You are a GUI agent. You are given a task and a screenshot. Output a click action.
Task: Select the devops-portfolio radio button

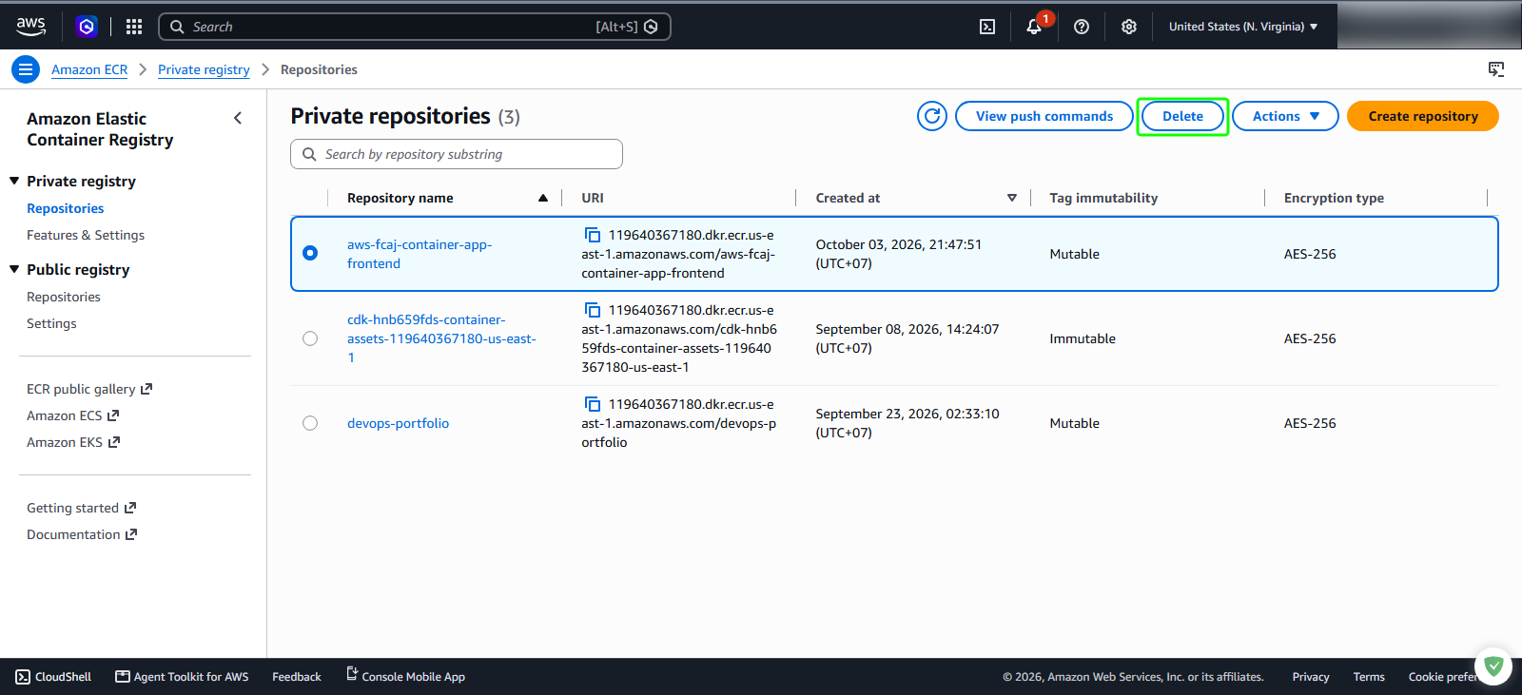[x=310, y=423]
